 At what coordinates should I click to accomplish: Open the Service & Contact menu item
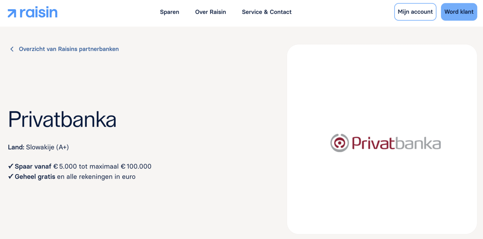coord(266,12)
